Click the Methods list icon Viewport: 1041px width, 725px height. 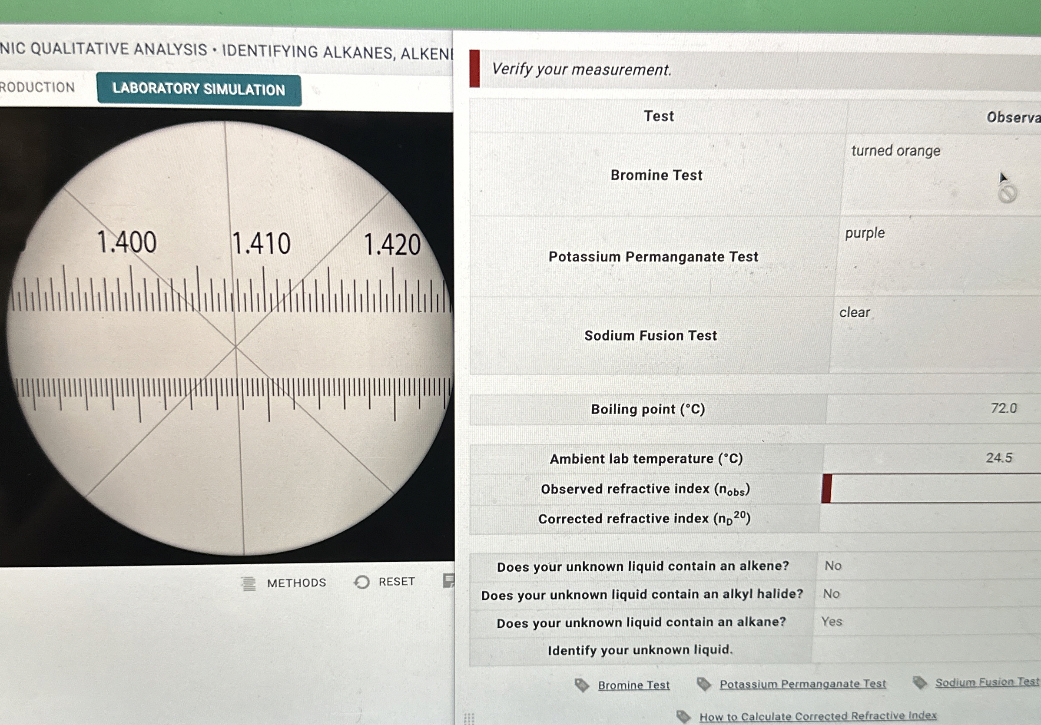[x=248, y=583]
